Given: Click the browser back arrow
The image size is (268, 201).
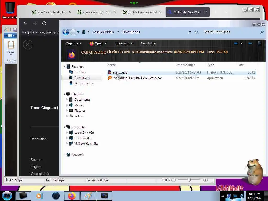Looking at the screenshot, I should click(x=25, y=23).
